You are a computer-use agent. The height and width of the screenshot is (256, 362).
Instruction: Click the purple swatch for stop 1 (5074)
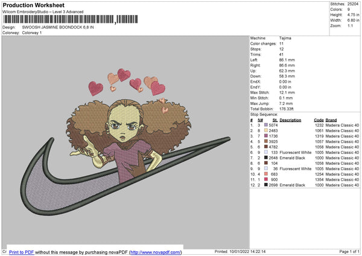click(266, 125)
